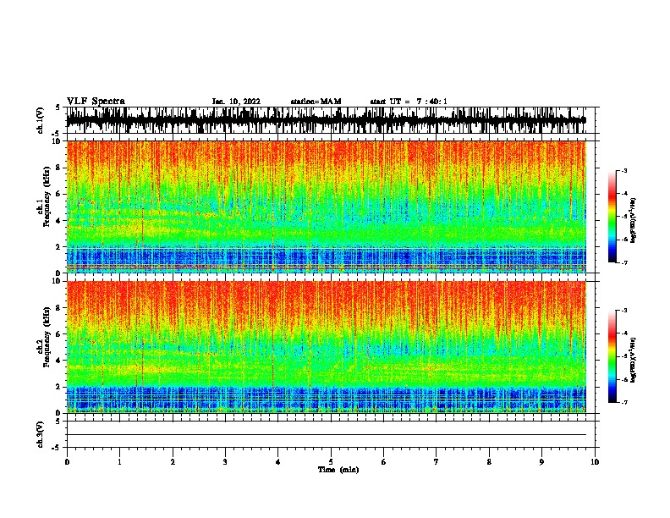Click the 'VLF Spectra' plot title
670x518 pixels.
click(x=96, y=102)
